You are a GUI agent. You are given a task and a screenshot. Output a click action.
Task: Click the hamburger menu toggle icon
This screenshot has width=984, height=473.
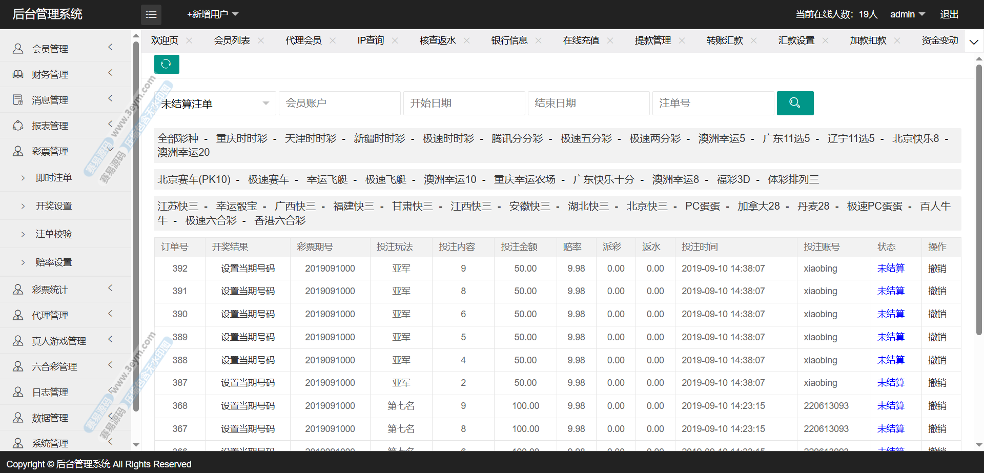coord(151,15)
